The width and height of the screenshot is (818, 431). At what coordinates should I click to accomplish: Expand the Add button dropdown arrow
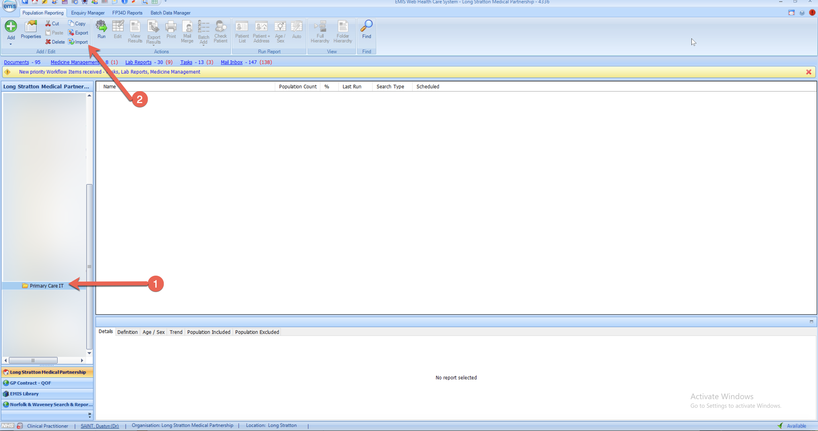[x=11, y=44]
